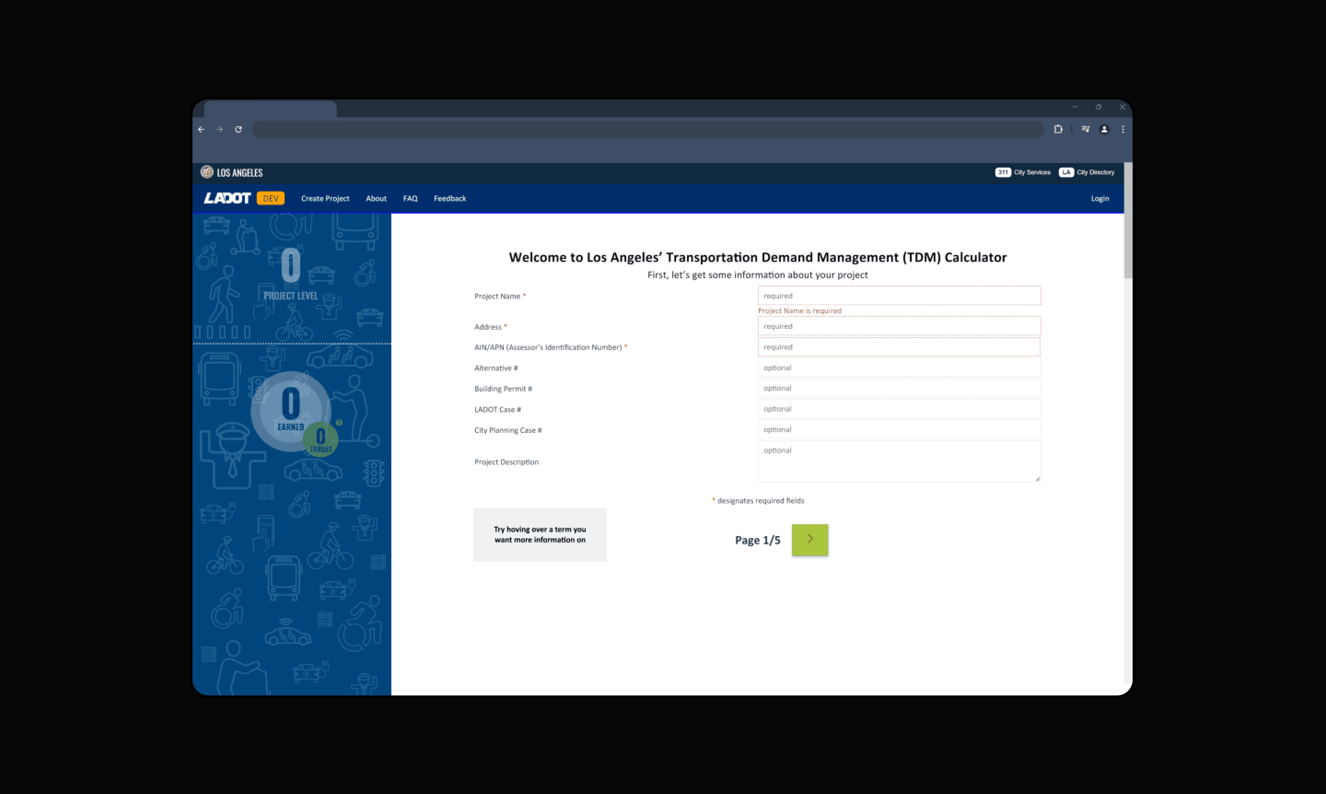Focus the Project Name input field
1326x794 pixels.
tap(899, 296)
